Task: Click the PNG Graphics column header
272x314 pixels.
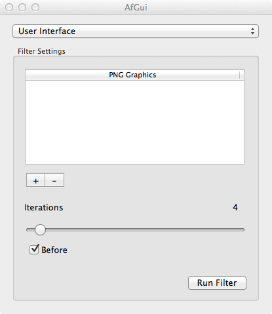Action: [132, 75]
